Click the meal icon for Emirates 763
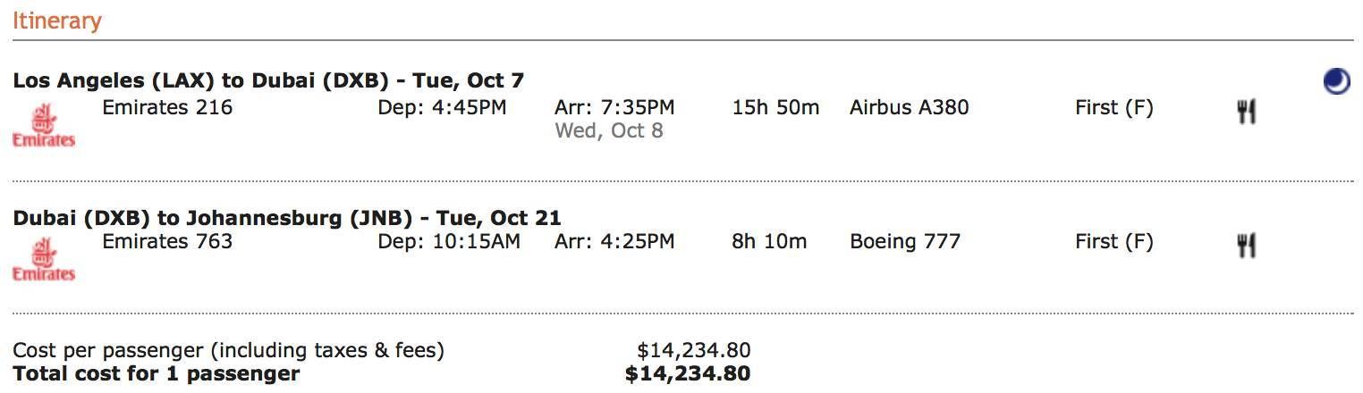Viewport: 1363px width, 393px height. coord(1247,246)
